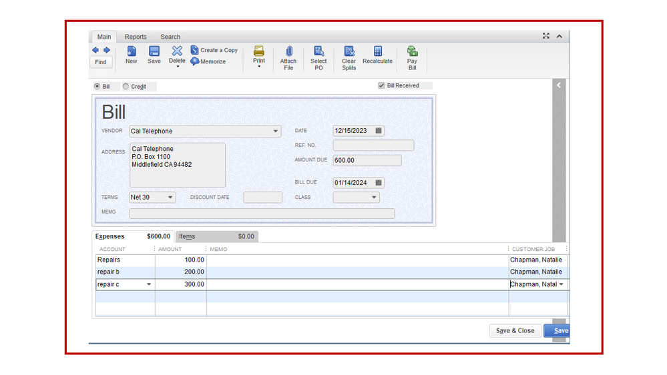Click the Clear Splits icon
The height and width of the screenshot is (375, 667).
point(349,51)
